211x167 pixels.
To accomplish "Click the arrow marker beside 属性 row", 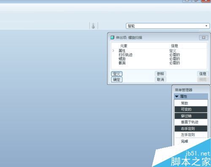I will tap(113, 51).
